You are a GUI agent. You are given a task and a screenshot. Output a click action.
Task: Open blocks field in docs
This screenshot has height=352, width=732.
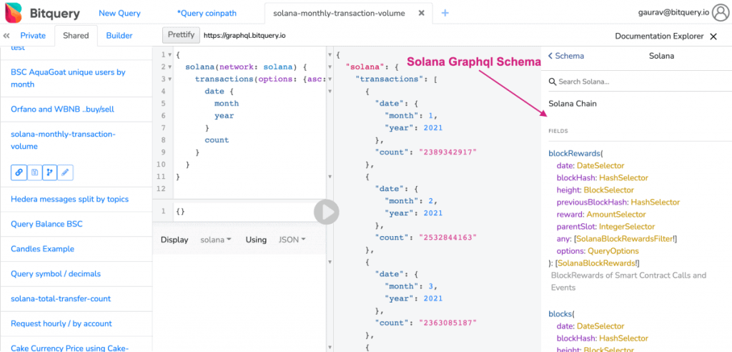click(560, 313)
